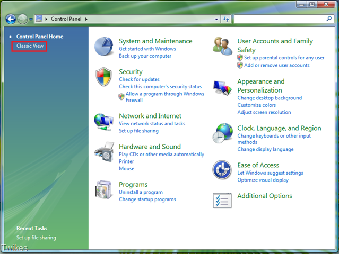Click View network status and tasks
The image size is (339, 254).
(152, 123)
